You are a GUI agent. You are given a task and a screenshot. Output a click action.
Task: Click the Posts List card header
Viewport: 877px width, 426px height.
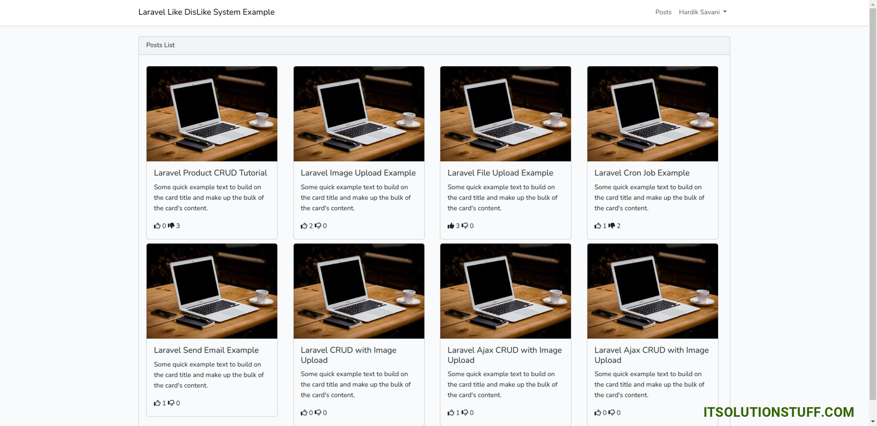pos(434,46)
